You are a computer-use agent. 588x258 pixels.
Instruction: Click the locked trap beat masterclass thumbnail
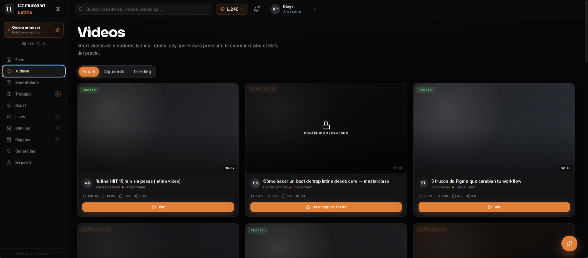pos(326,129)
